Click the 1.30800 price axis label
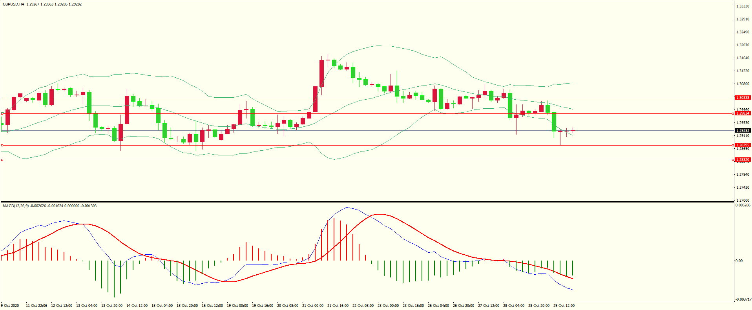 click(743, 84)
